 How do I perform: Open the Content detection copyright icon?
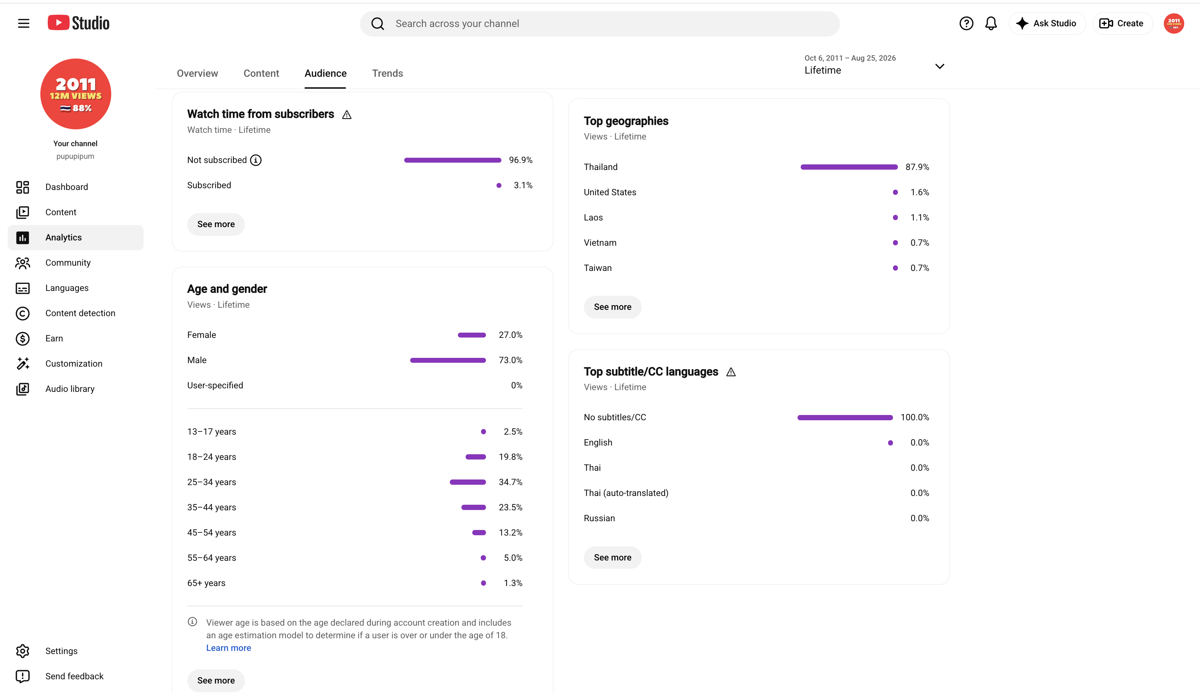(22, 313)
